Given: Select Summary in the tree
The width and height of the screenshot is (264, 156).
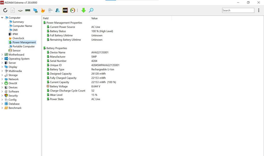Looking at the screenshot, I should [18, 22].
